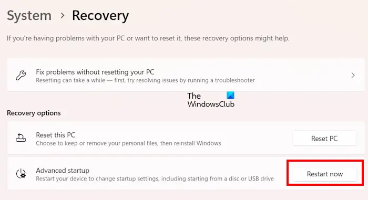Go back to System in the breadcrumb
The width and height of the screenshot is (368, 200).
coord(29,16)
